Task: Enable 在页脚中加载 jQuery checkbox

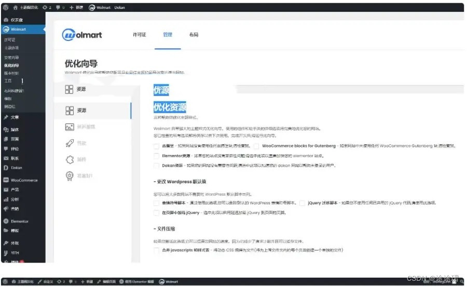Action: pos(156,213)
